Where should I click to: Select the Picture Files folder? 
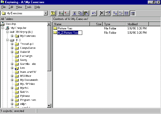coord(65,28)
